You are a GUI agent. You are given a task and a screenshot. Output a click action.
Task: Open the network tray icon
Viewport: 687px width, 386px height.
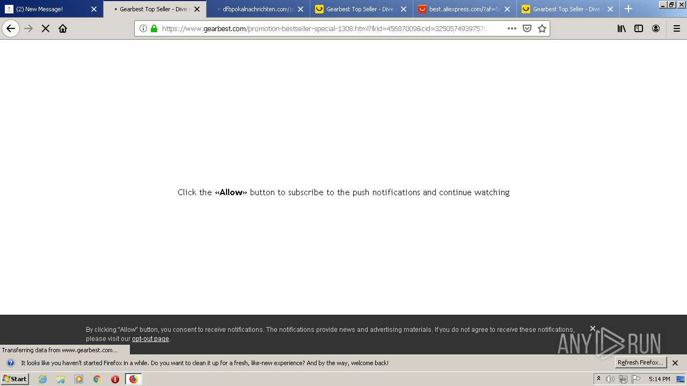coord(623,379)
